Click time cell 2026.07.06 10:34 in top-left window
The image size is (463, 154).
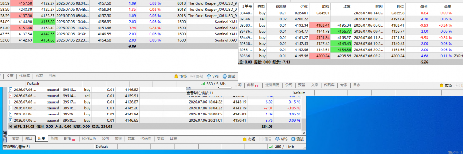click(x=72, y=22)
